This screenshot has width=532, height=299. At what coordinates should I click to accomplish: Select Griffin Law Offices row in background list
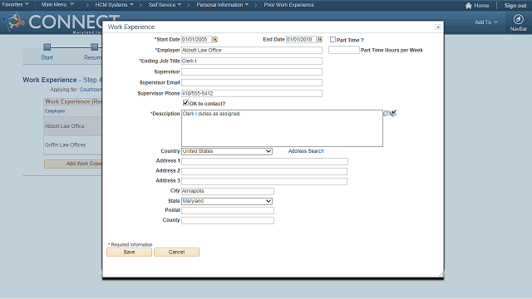(72, 145)
